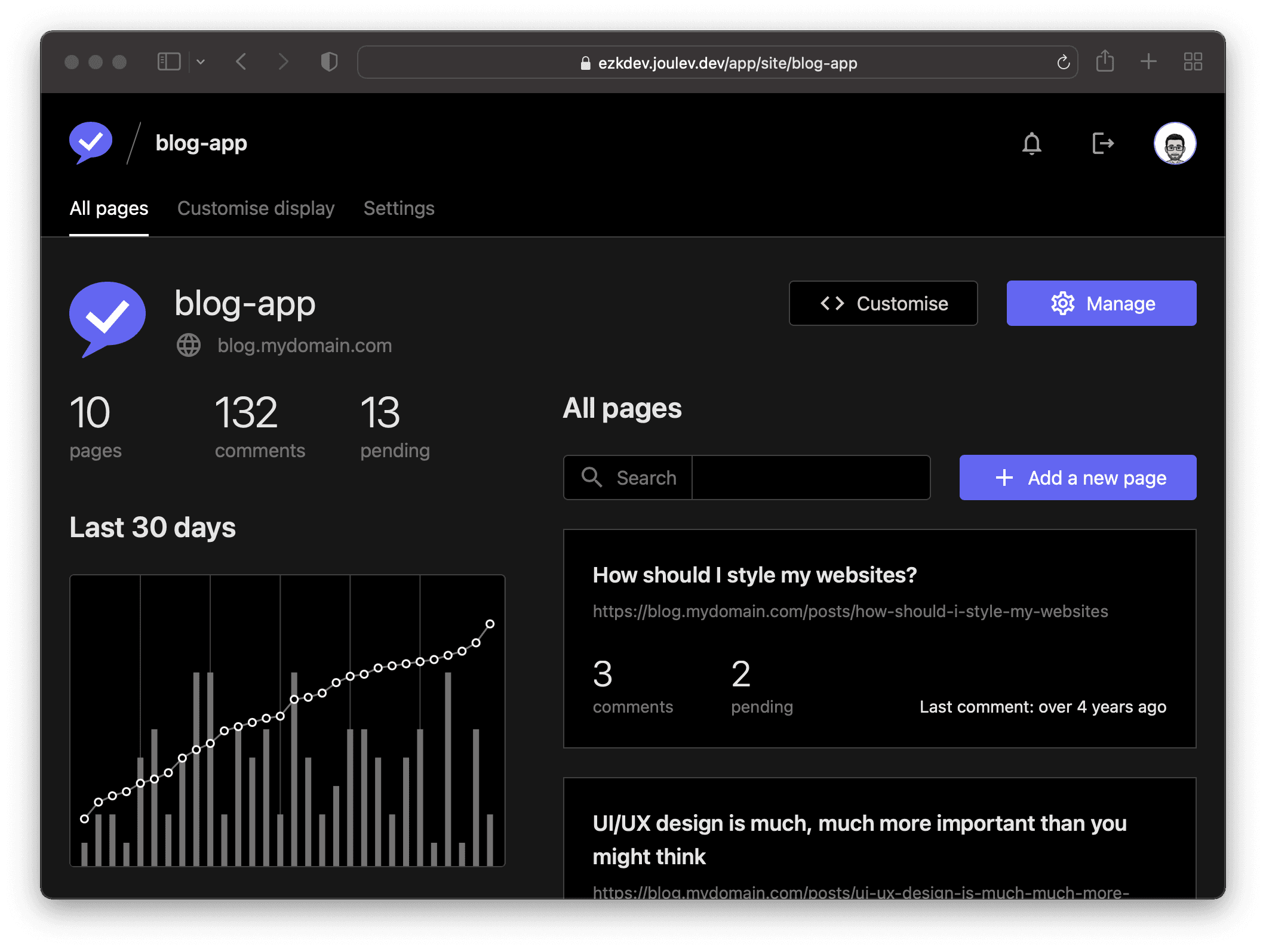Click the globe icon beside blog.mydomain.com
The height and width of the screenshot is (949, 1266).
click(188, 345)
